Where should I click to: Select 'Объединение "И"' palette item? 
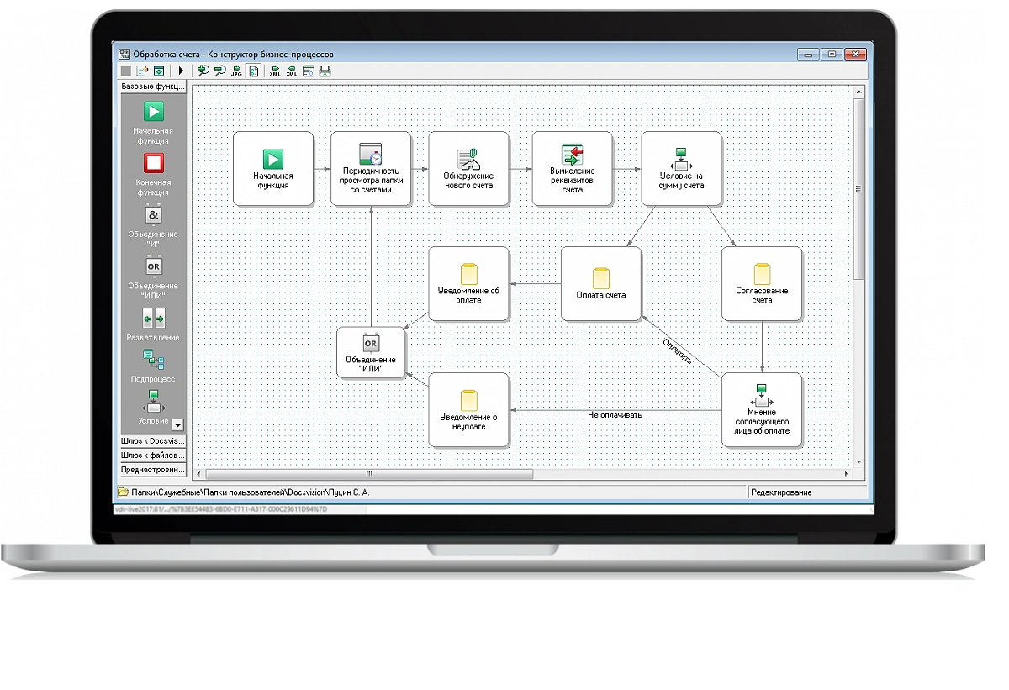coord(153,225)
